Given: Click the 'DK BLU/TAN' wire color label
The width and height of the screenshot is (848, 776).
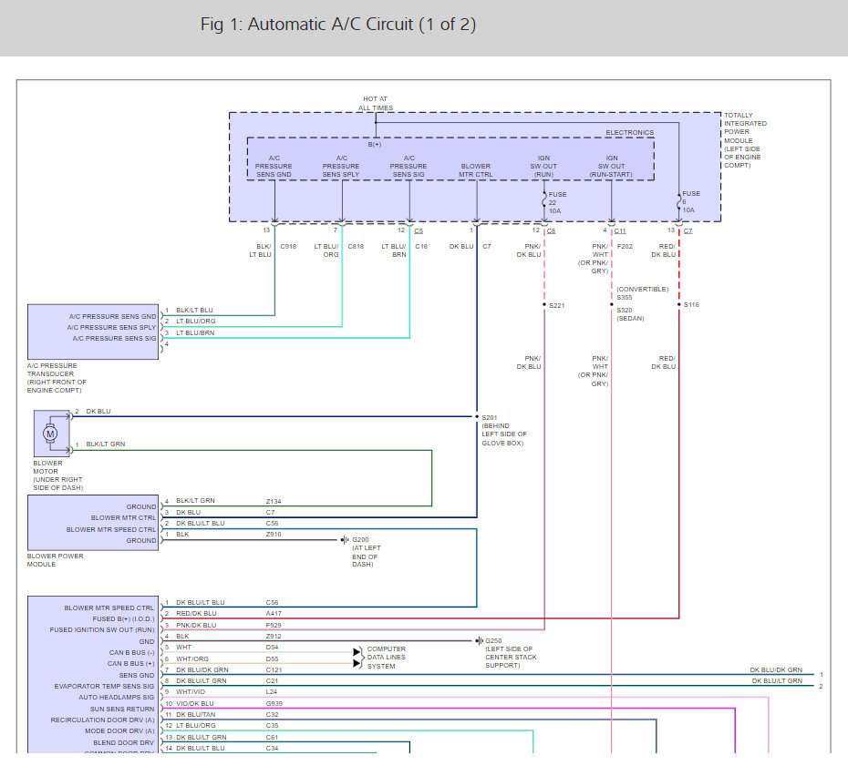Looking at the screenshot, I should 195,714.
